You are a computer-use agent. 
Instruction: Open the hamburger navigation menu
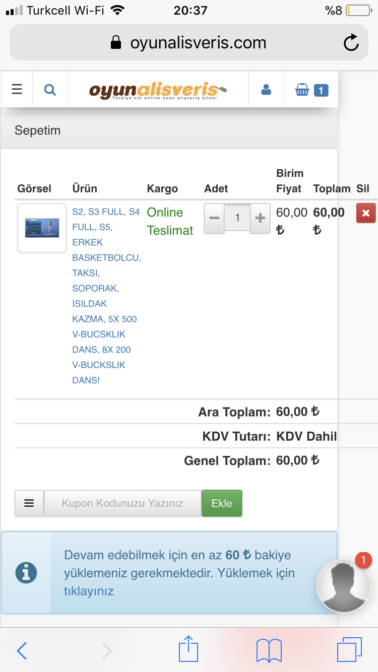pos(17,90)
